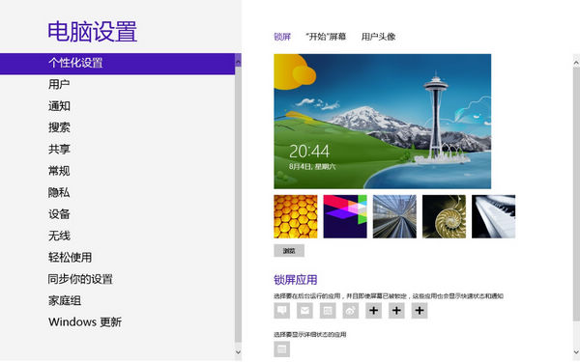Open the 轻松使用 settings category

pyautogui.click(x=70, y=257)
